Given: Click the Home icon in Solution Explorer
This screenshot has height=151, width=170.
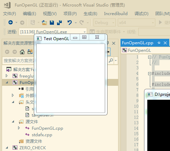Looking at the screenshot, I should point(22,52).
